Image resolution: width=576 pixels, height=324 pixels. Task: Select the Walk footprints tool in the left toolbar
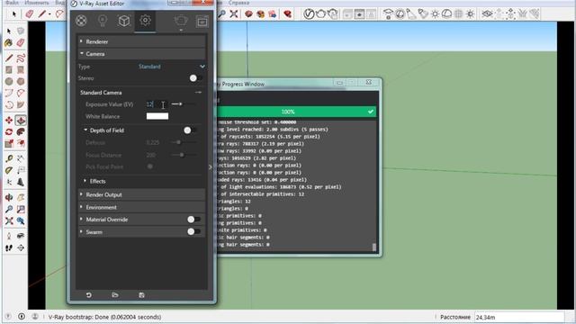tap(9, 248)
